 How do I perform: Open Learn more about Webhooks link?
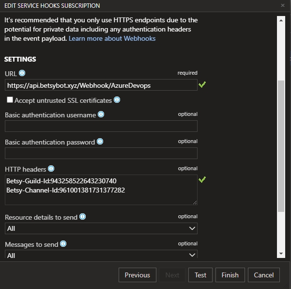[x=112, y=38]
